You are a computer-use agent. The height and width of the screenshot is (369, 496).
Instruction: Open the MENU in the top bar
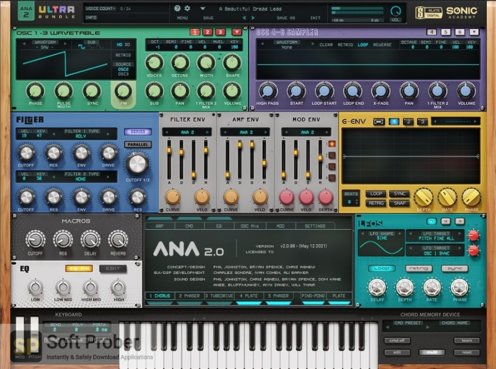coord(182,18)
